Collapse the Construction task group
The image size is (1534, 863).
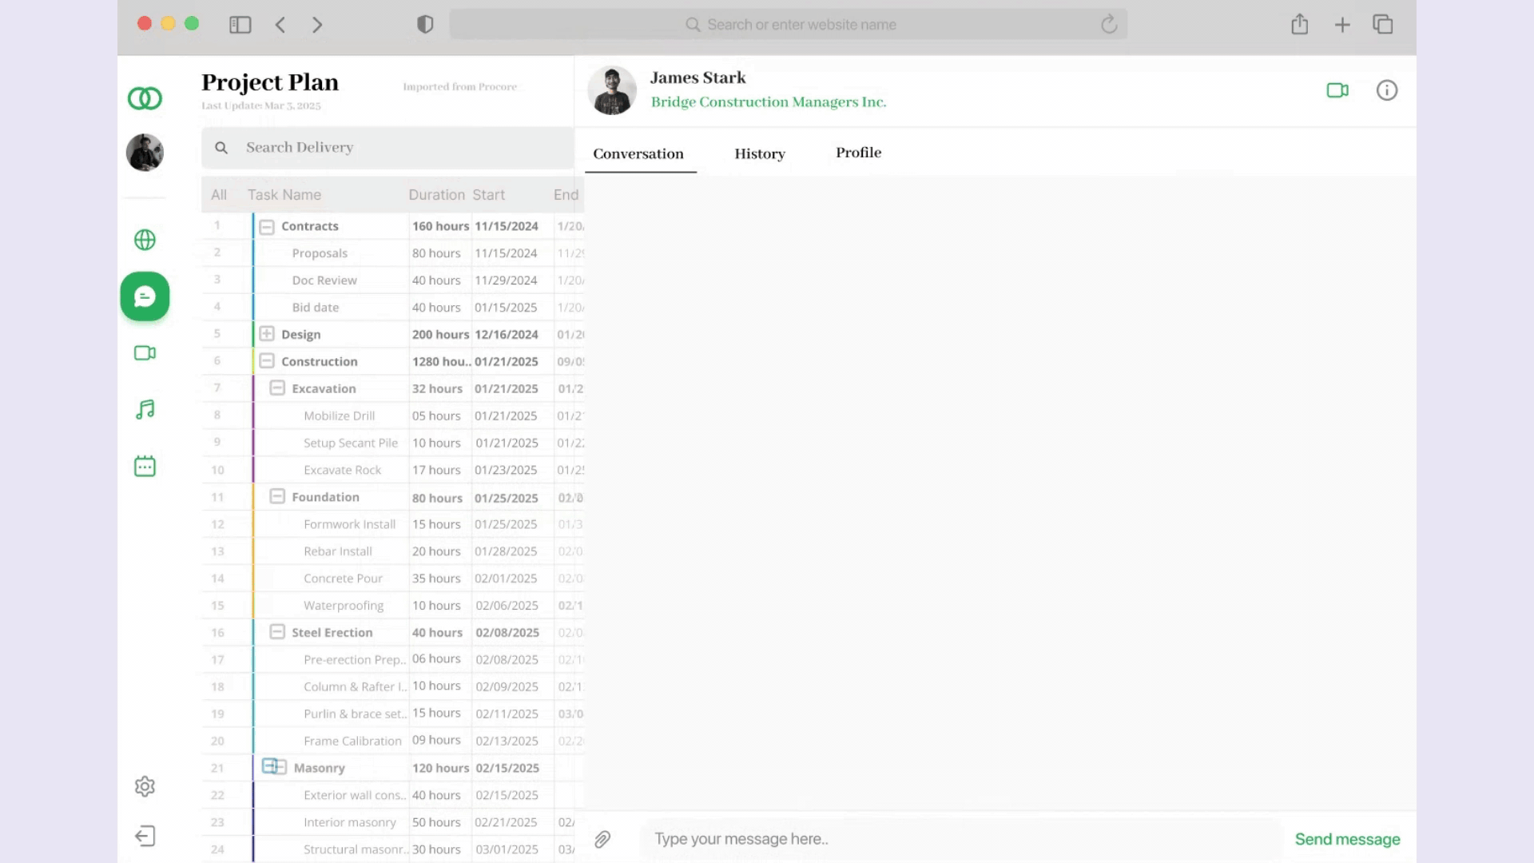point(267,360)
